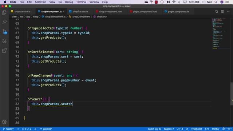Open Problems via errors and warnings count
233x131 pixels.
pyautogui.click(x=27, y=129)
